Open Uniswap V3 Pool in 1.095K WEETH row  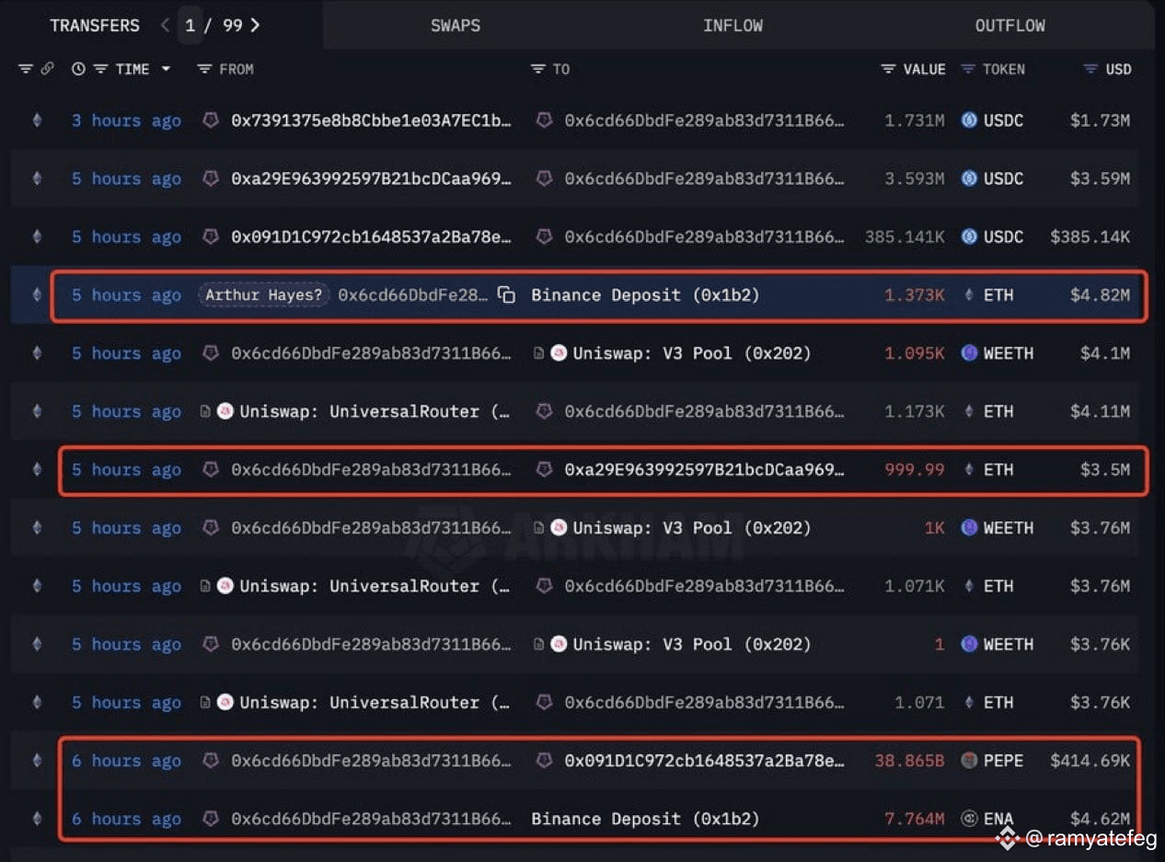tap(692, 353)
